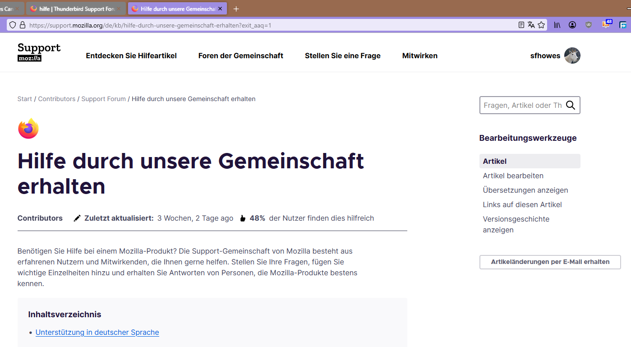This screenshot has width=631, height=347.
Task: Click the search magnifier icon
Action: (x=571, y=105)
